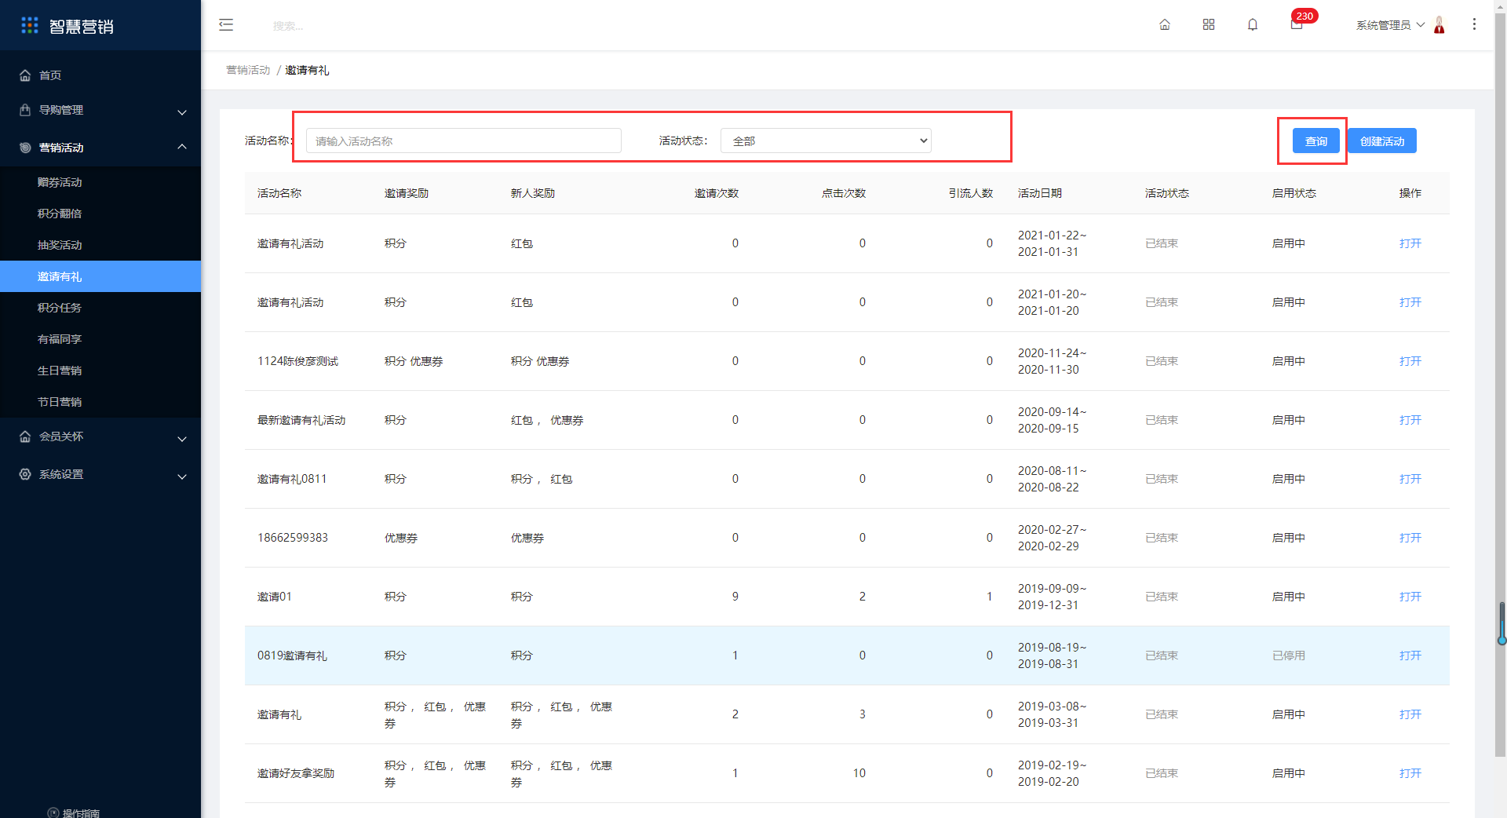
Task: Collapse the sidebar with the hamburger icon
Action: [x=226, y=24]
